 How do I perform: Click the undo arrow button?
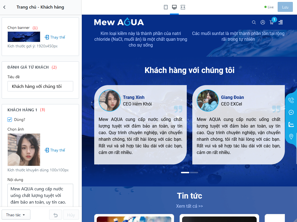56,215
